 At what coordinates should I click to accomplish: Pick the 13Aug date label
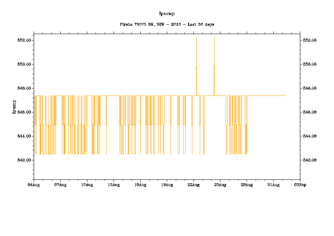(114, 185)
